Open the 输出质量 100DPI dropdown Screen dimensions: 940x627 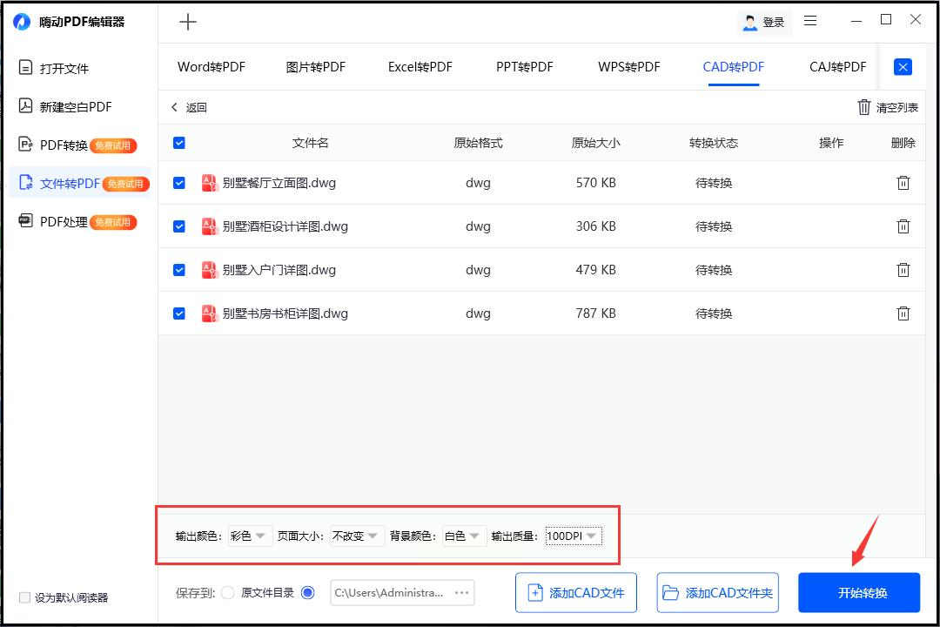574,536
